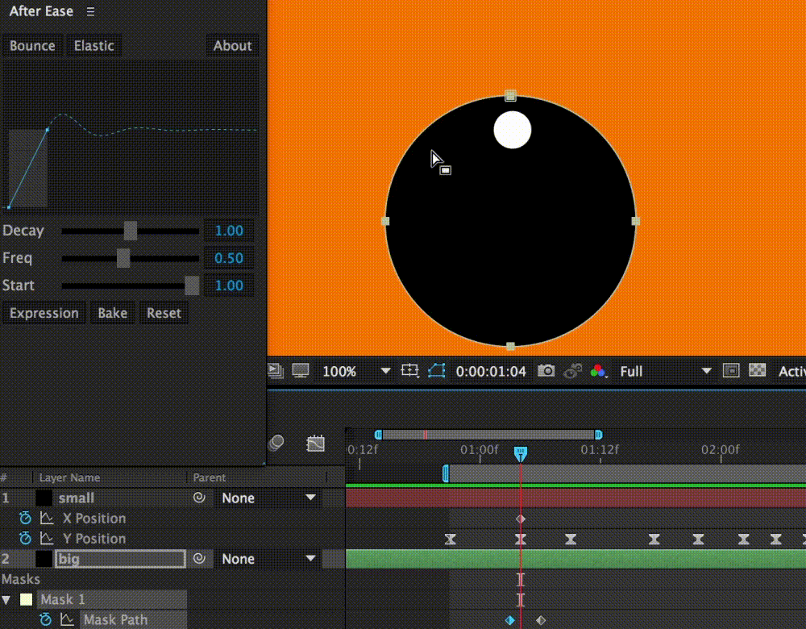Select the blue Mask Path keyframe

pos(510,620)
